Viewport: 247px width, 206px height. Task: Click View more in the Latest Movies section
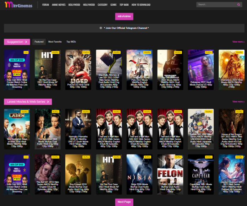tap(238, 102)
